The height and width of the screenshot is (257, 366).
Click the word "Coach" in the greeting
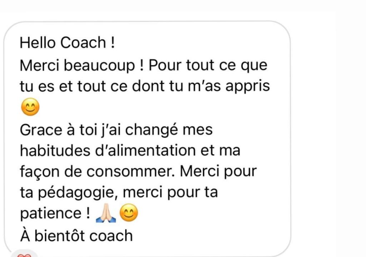tap(83, 43)
